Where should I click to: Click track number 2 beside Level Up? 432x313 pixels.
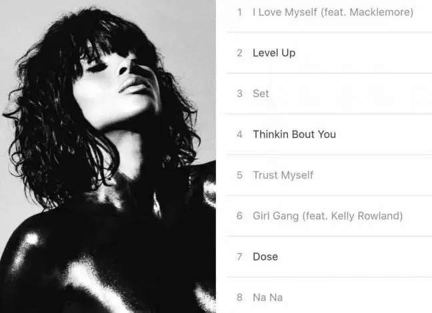pos(240,53)
